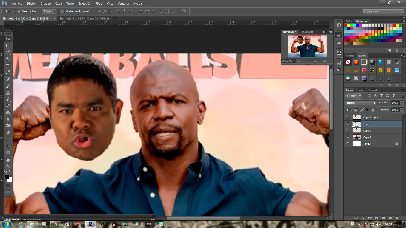Screen dimensions: 406x228
Task: Select the History Brush tool
Action: [x=8, y=99]
